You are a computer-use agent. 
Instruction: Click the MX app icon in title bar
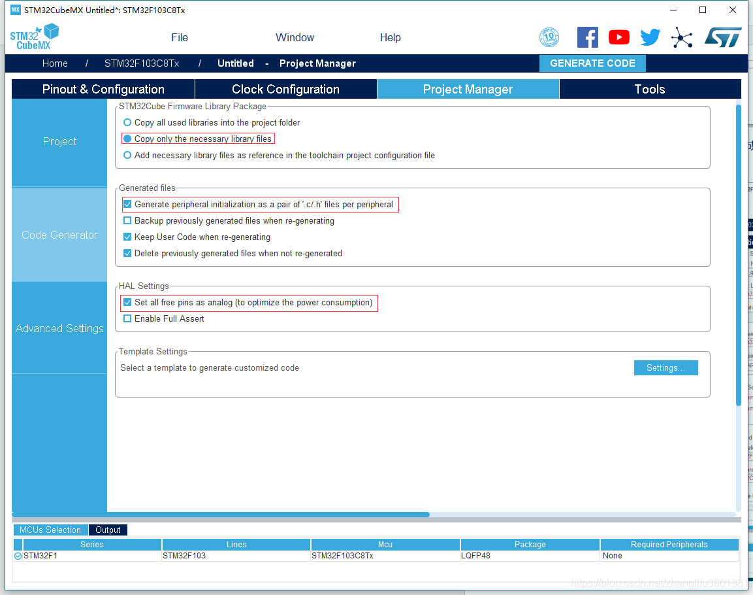16,10
